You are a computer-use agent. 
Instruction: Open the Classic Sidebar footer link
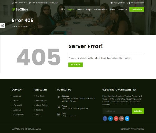click(42, 105)
